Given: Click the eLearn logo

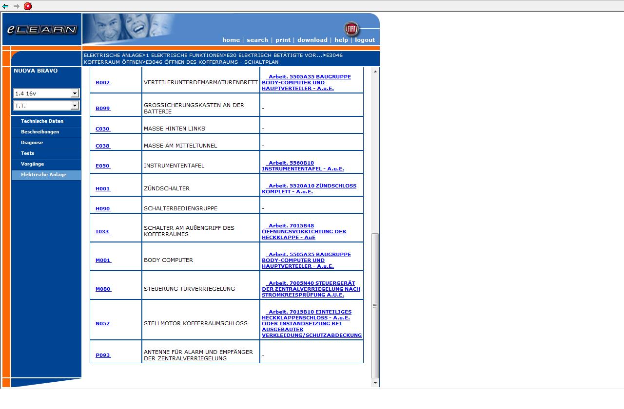Looking at the screenshot, I should pyautogui.click(x=42, y=30).
